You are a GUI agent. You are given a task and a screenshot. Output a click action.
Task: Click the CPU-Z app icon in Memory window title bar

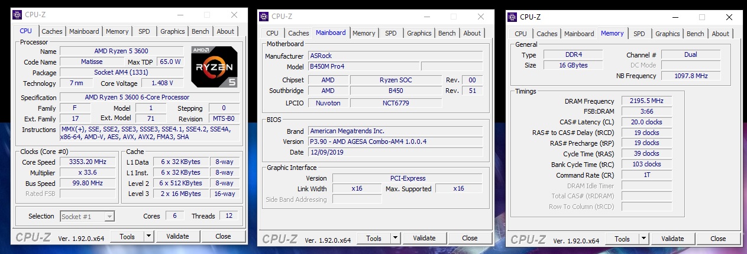pyautogui.click(x=513, y=17)
